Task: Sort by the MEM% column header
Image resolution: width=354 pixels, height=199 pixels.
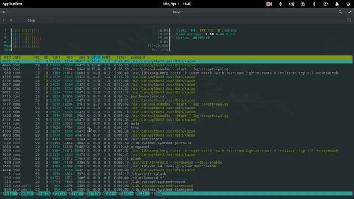Action: [x=106, y=57]
